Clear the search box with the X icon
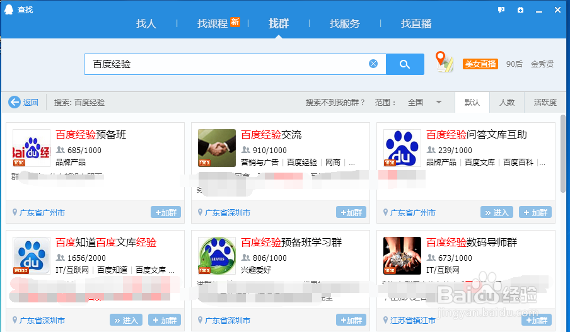570x332 pixels. coord(373,64)
